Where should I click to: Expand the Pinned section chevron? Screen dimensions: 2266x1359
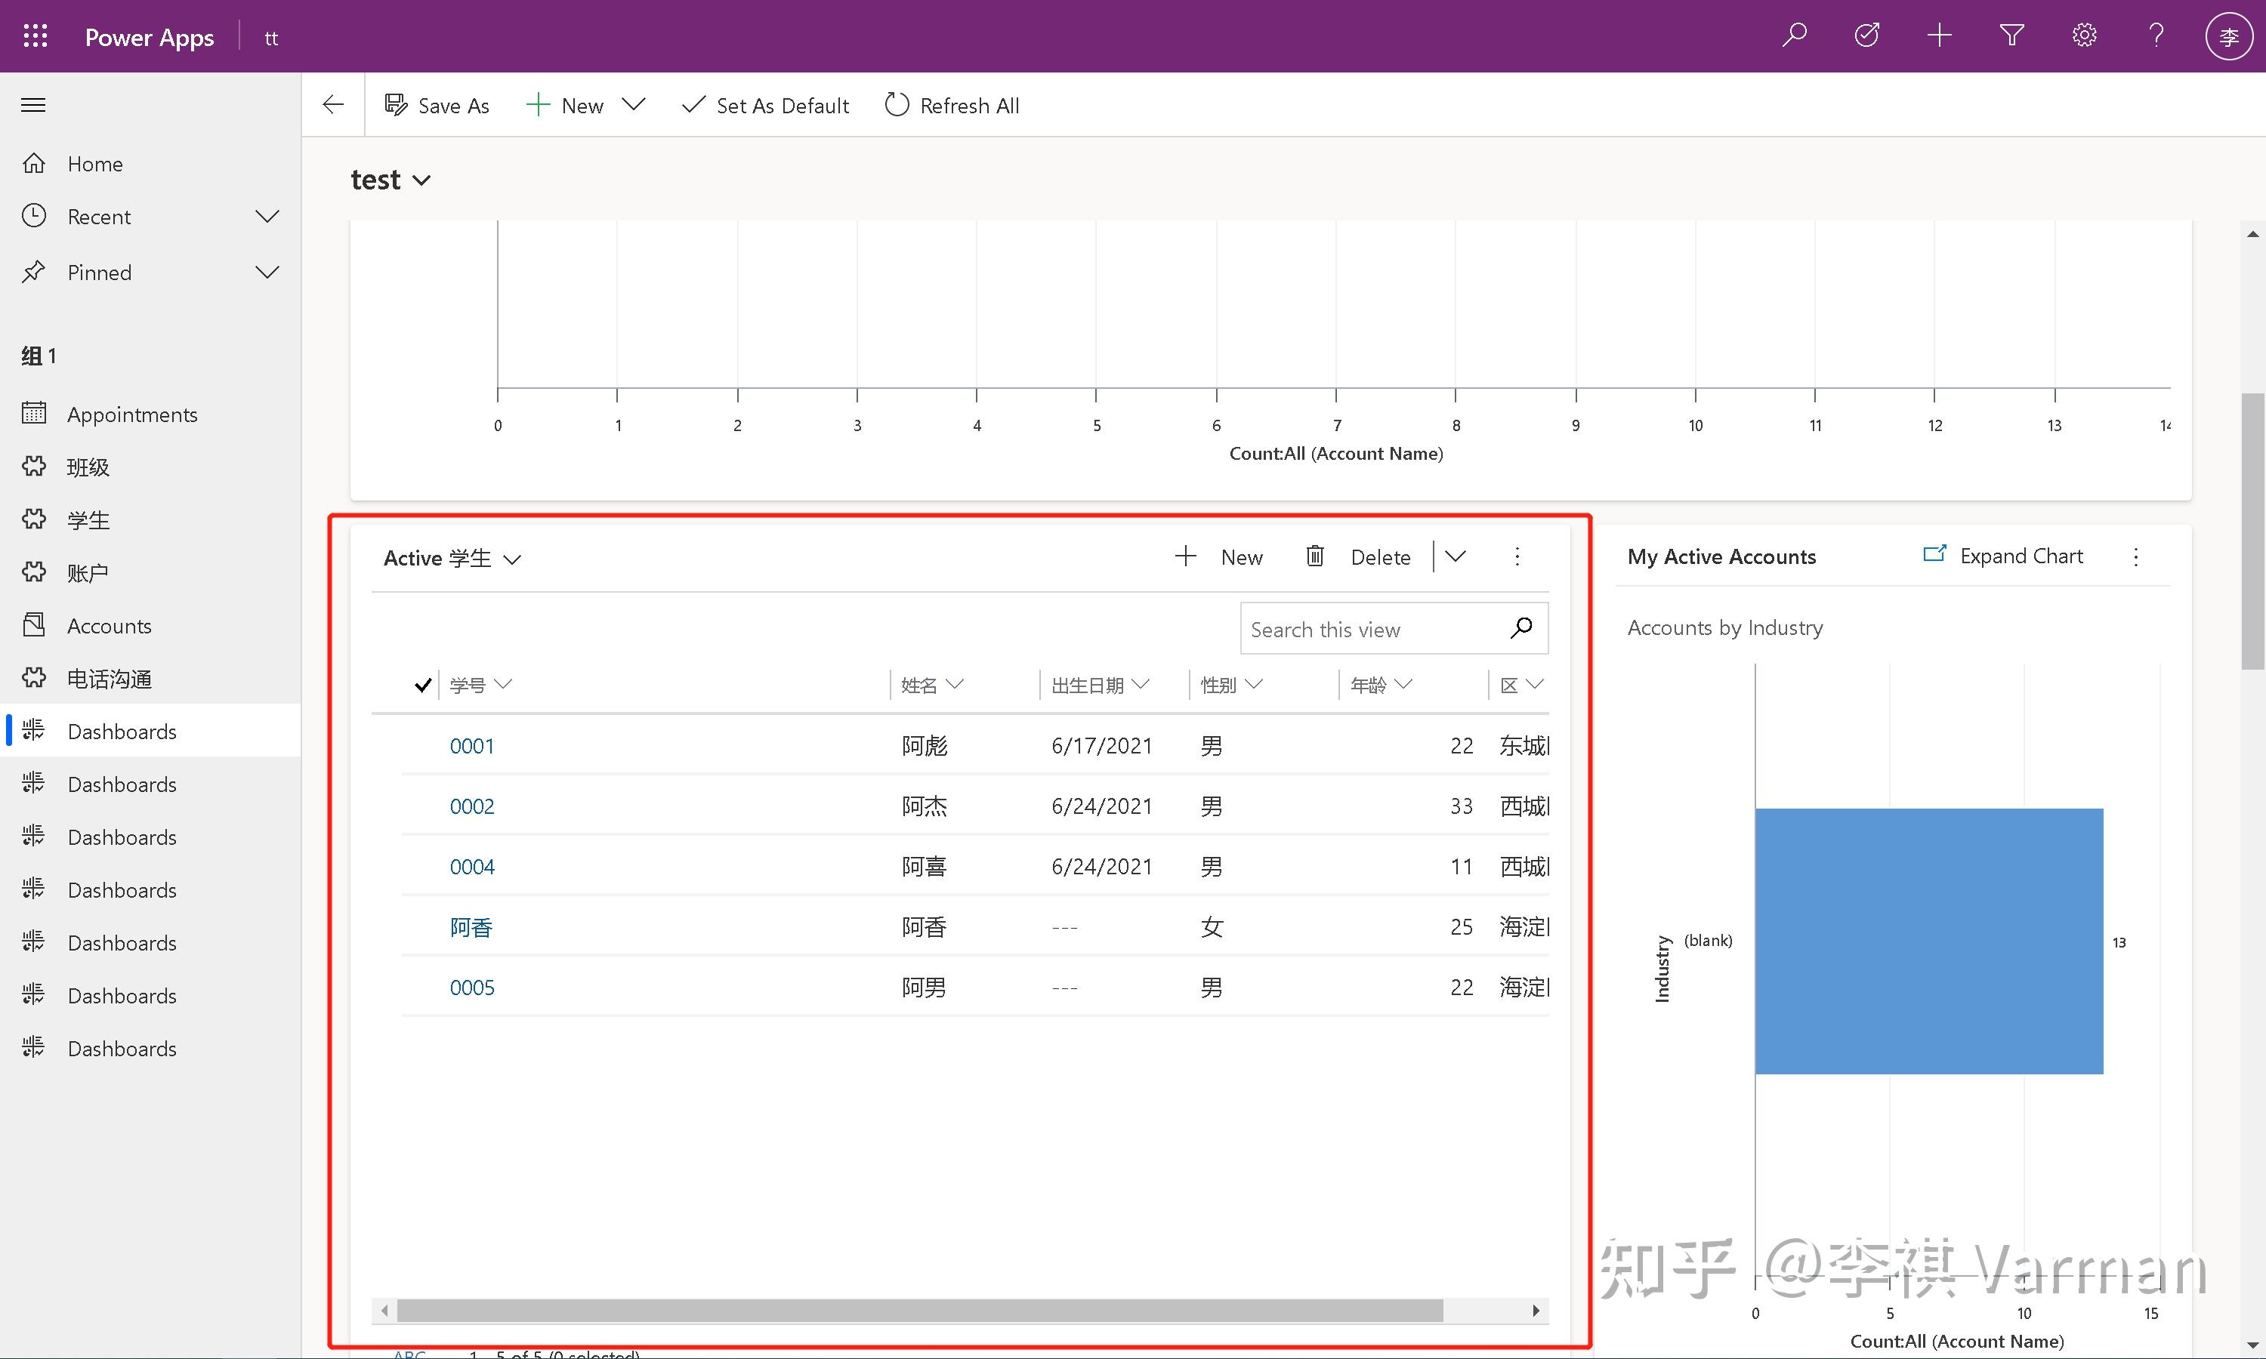[267, 273]
